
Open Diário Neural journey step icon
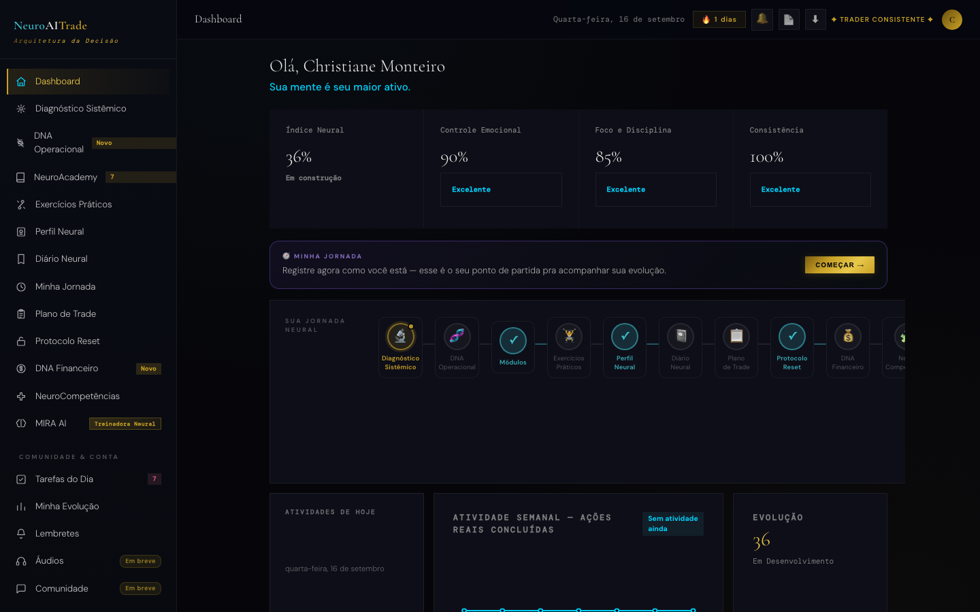pos(681,336)
